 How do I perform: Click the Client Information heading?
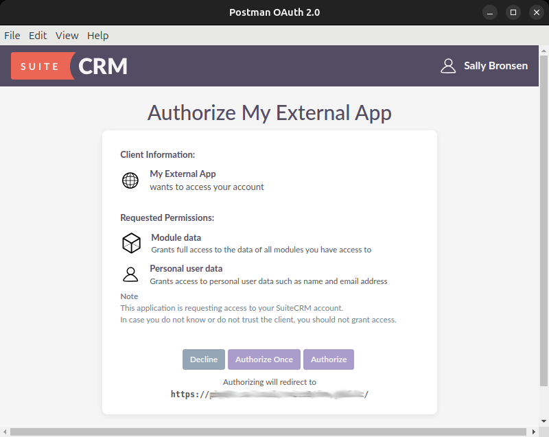point(157,154)
